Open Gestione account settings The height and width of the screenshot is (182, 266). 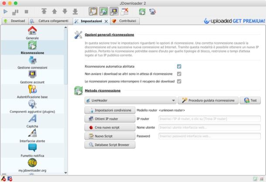(x=32, y=77)
